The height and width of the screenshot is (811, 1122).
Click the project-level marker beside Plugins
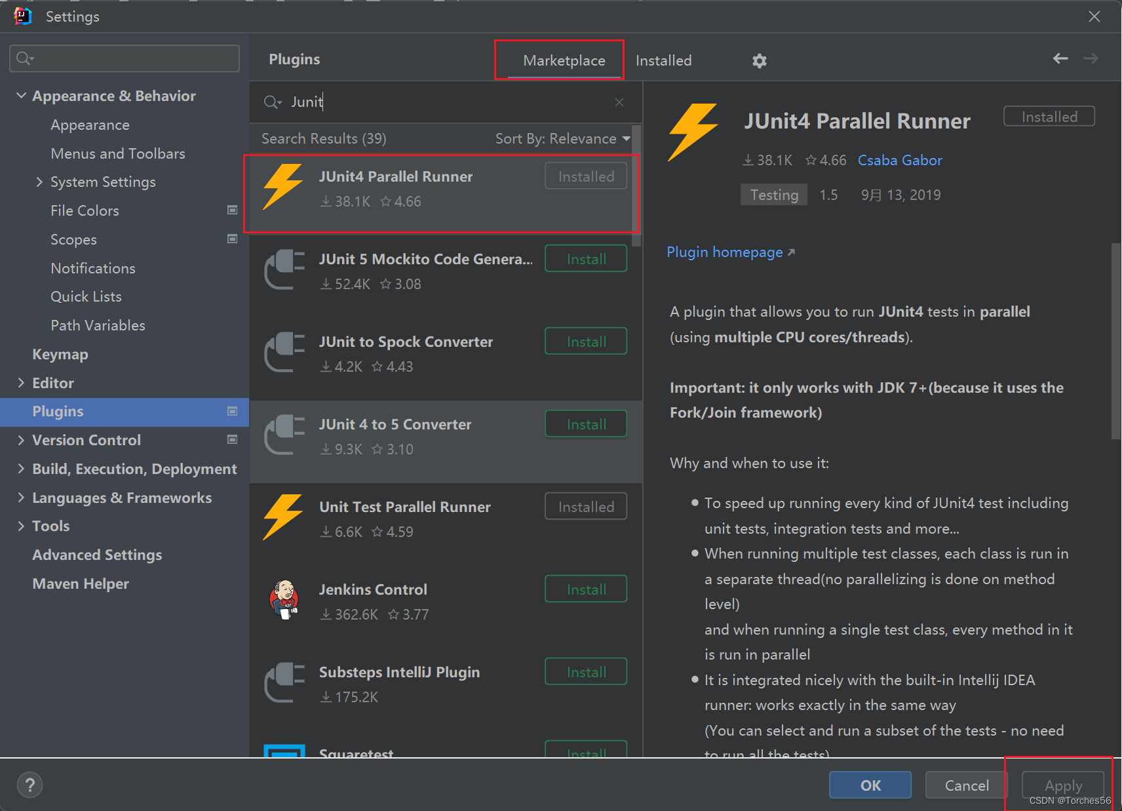(232, 411)
